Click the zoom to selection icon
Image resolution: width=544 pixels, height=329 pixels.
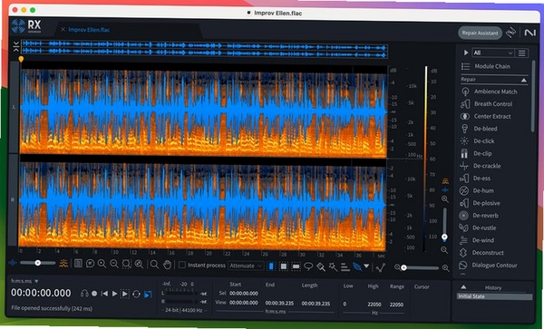point(126,264)
